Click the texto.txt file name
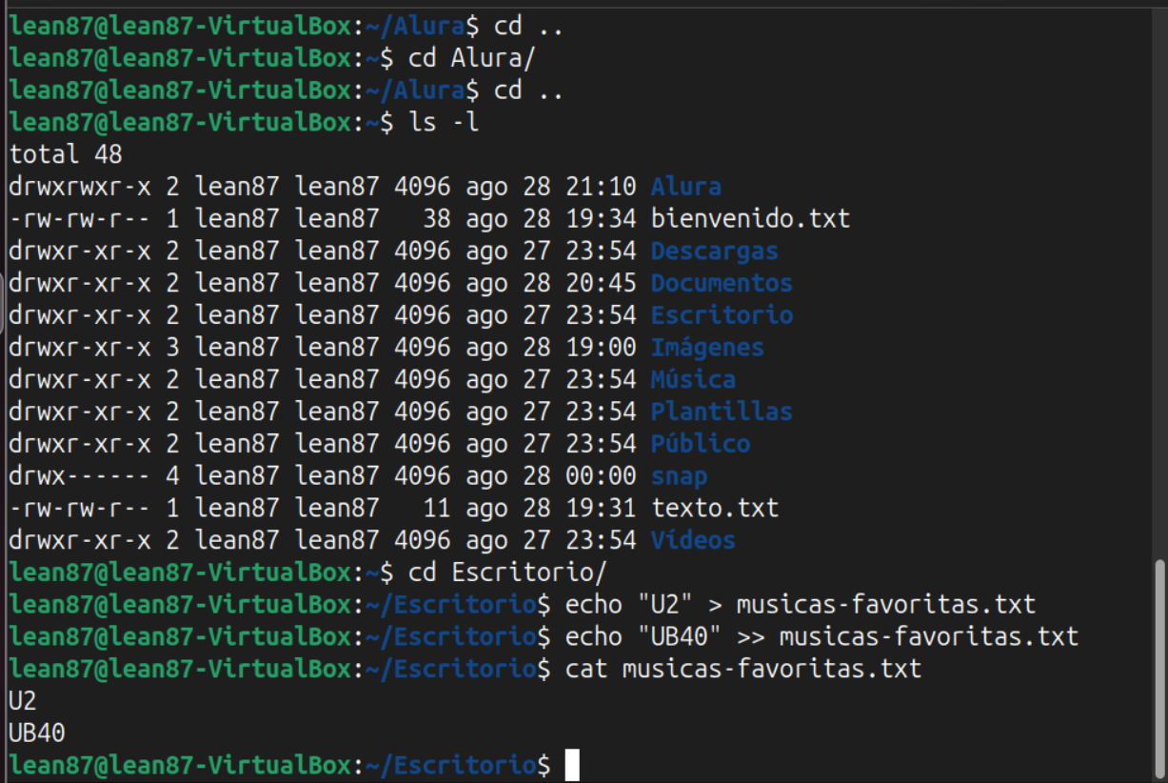Image resolution: width=1168 pixels, height=783 pixels. pos(715,508)
